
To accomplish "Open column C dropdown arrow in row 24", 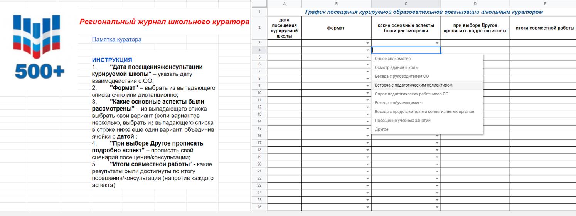I will point(437,193).
